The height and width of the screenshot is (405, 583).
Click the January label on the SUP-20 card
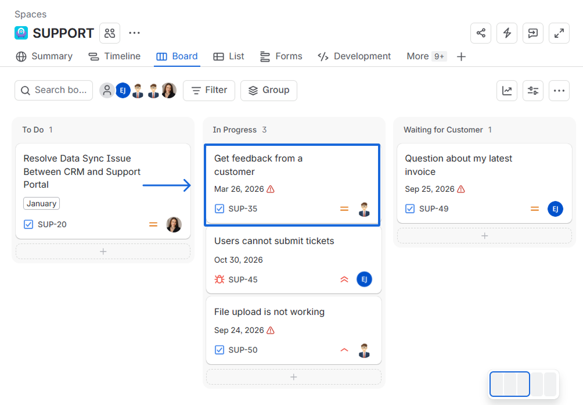tap(41, 203)
